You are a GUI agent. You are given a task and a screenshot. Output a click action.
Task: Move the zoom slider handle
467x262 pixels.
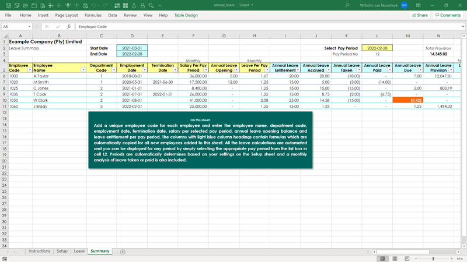[433, 259]
